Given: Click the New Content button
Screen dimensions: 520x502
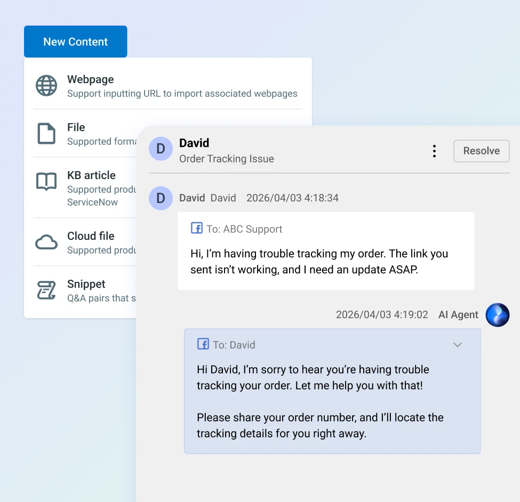Looking at the screenshot, I should tap(75, 42).
